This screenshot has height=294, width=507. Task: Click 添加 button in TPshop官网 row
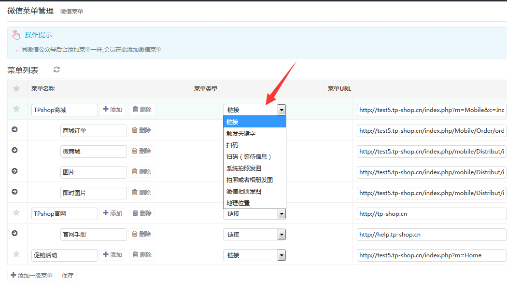[113, 213]
